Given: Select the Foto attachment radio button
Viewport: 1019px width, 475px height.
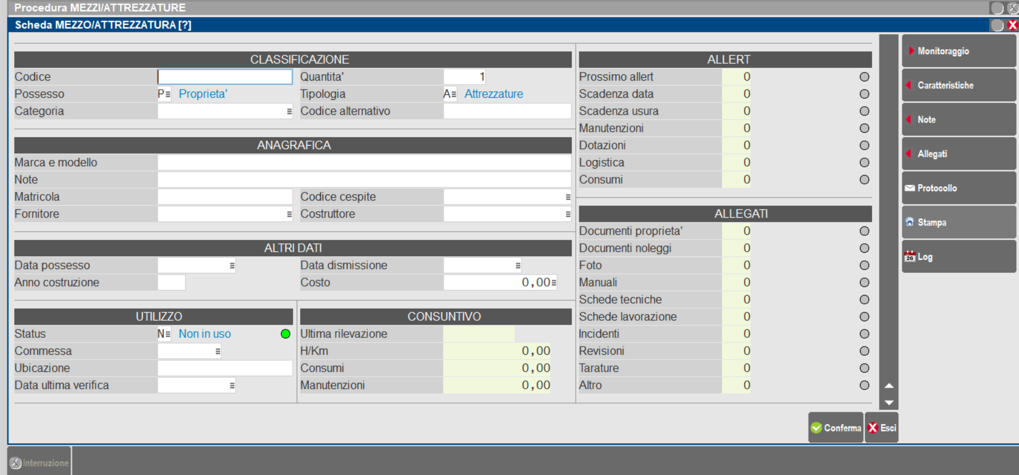Looking at the screenshot, I should (x=864, y=265).
